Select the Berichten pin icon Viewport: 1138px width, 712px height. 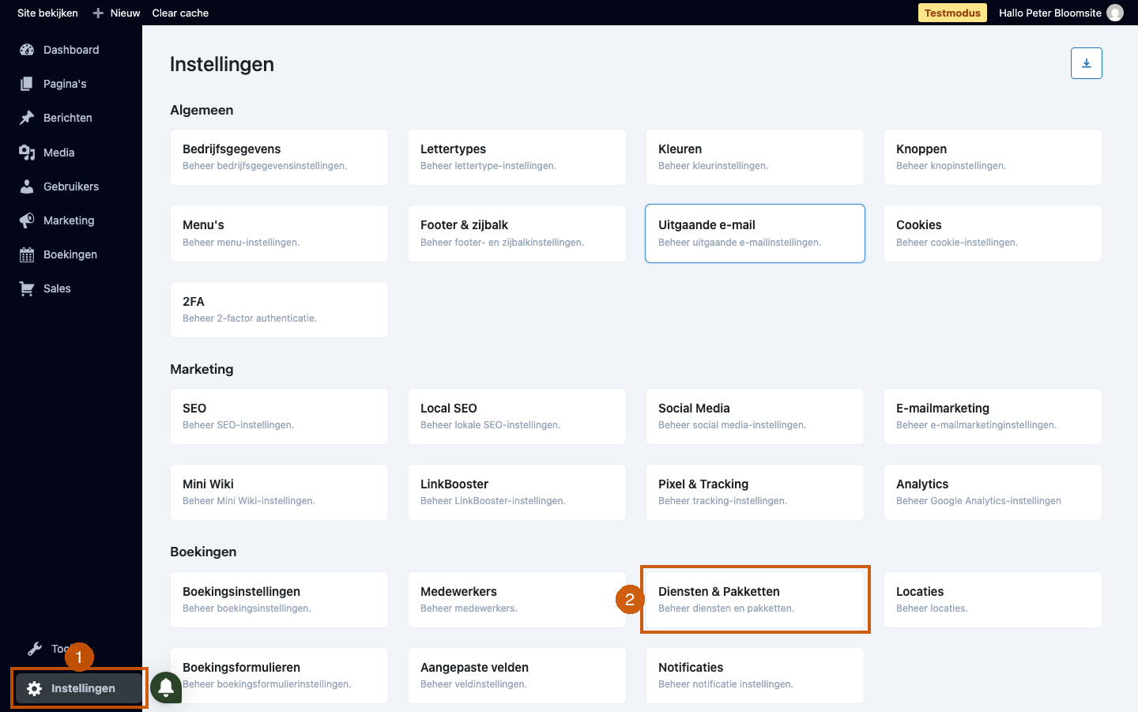click(x=27, y=118)
